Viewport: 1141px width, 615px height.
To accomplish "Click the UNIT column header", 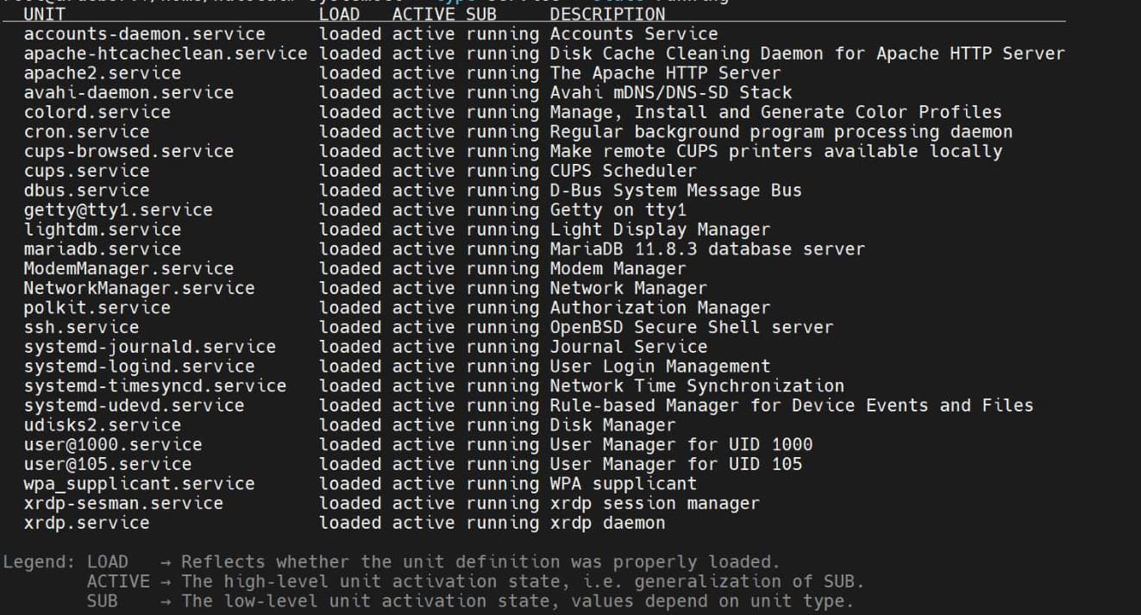I will point(44,14).
